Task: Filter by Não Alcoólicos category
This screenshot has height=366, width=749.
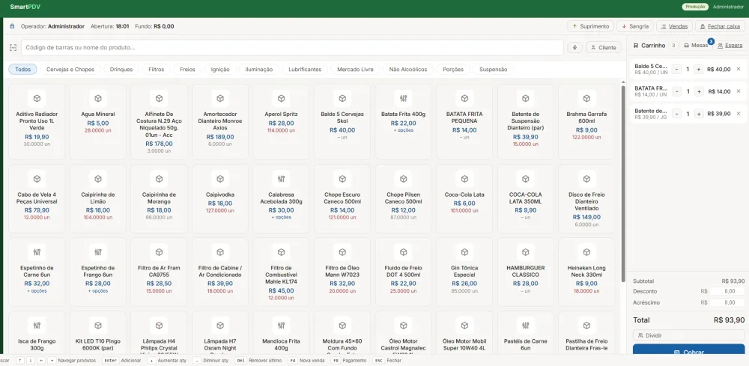Action: point(408,69)
